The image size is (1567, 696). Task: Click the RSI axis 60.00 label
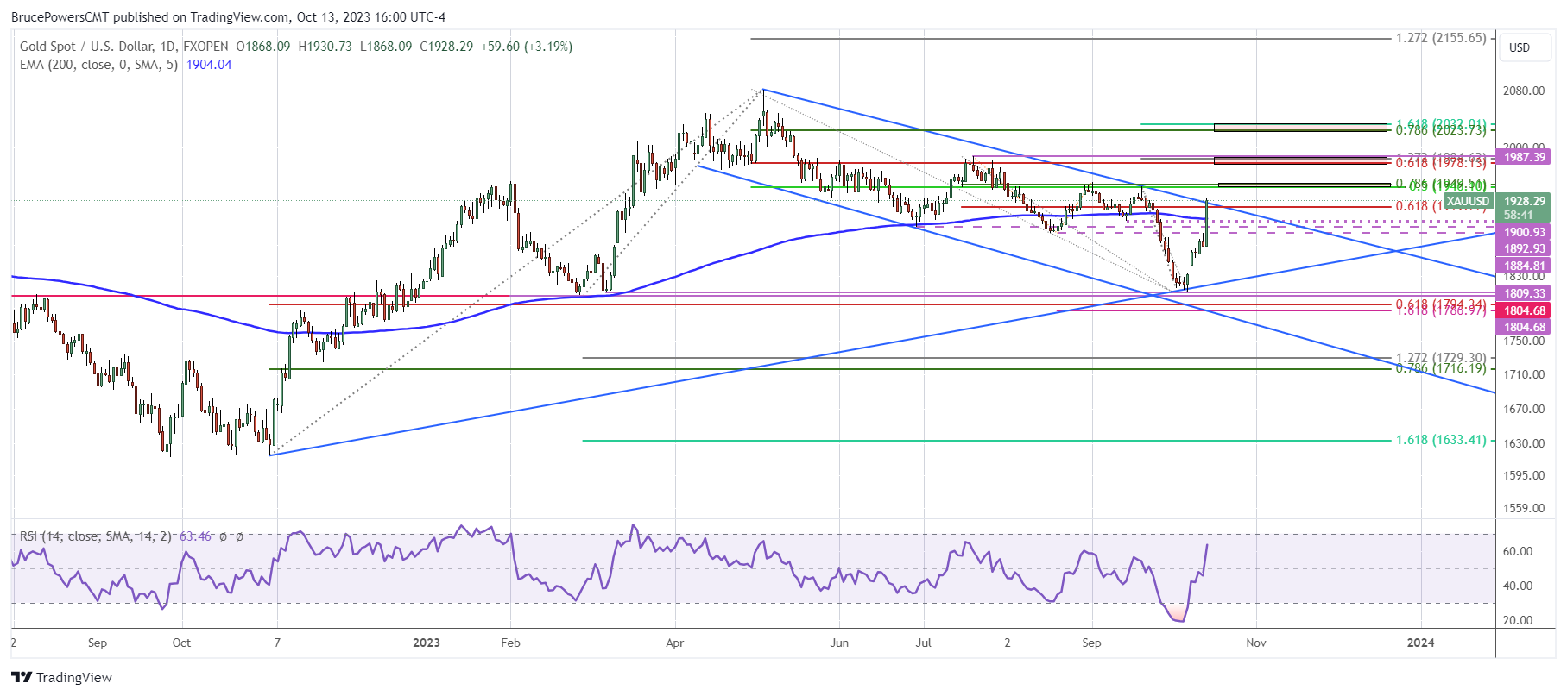(x=1518, y=551)
